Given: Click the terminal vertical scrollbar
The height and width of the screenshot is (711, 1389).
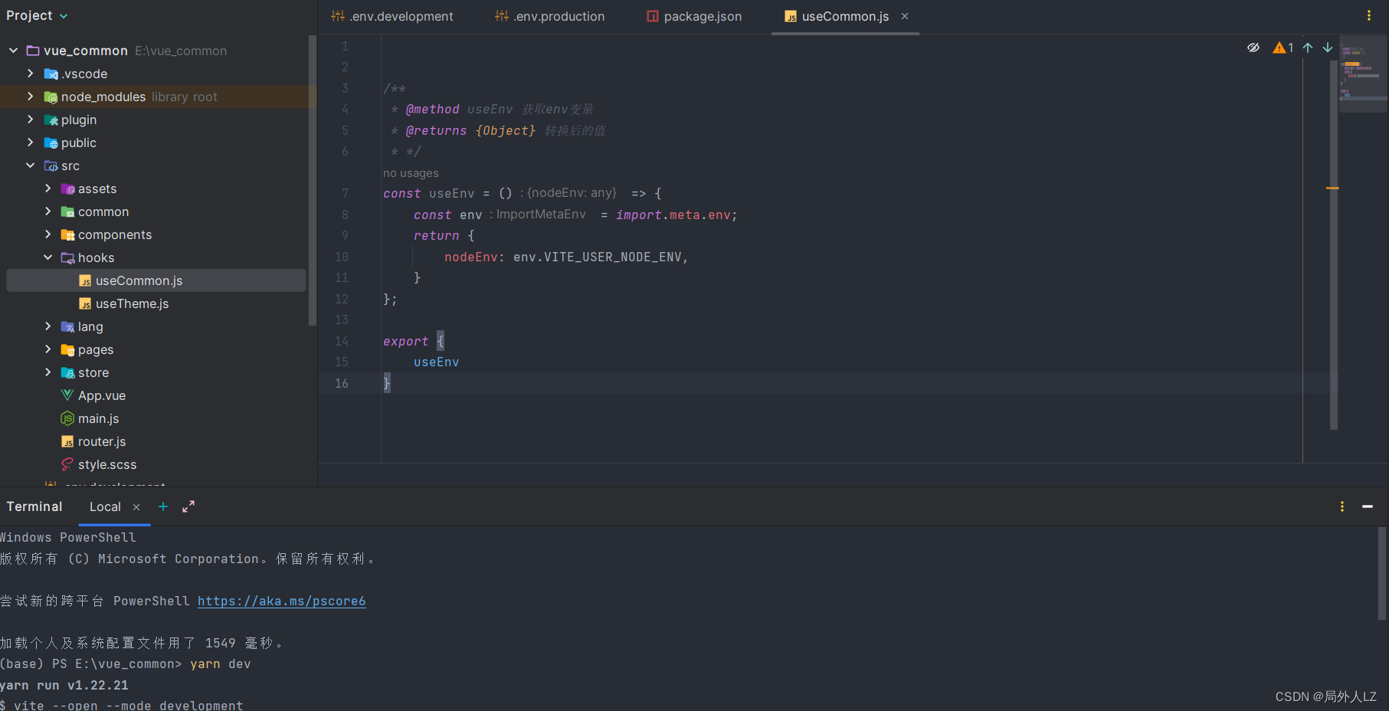Looking at the screenshot, I should point(1382,573).
